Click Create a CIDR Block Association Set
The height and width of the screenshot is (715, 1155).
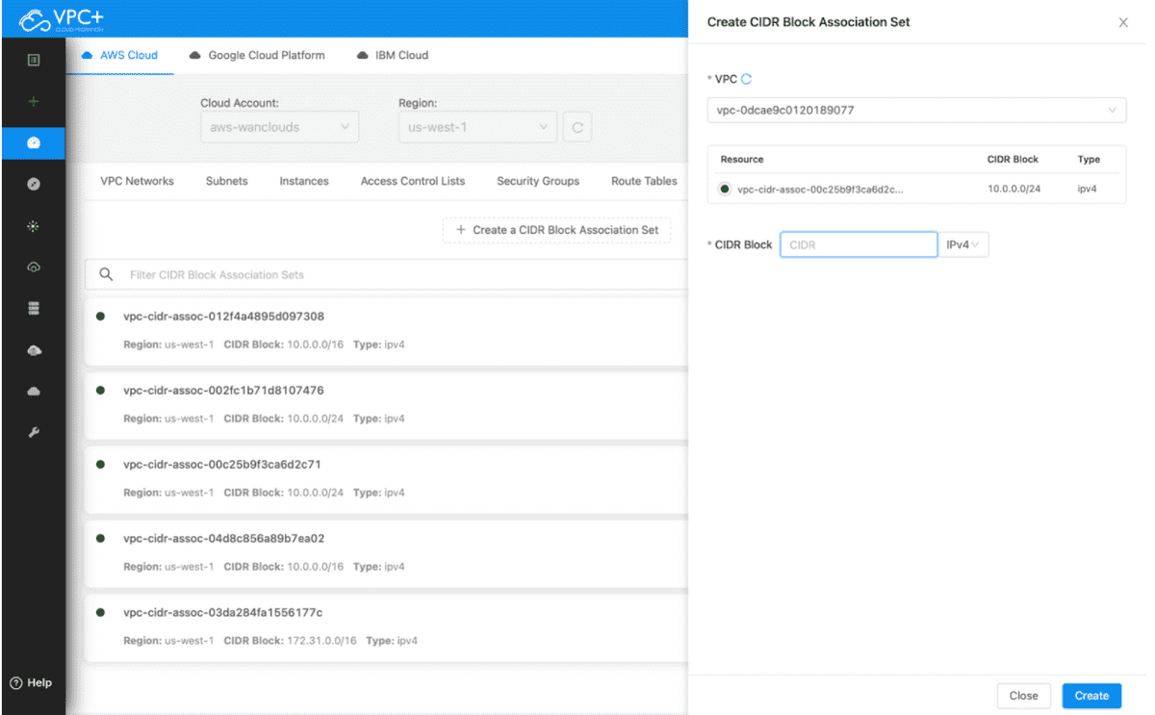[556, 230]
